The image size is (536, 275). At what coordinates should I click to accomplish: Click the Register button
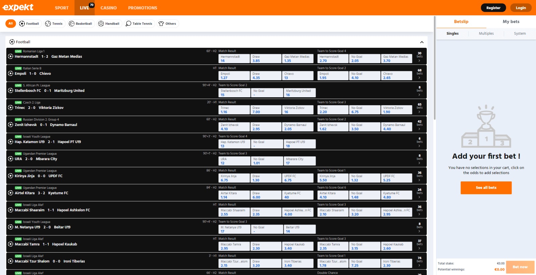click(x=493, y=8)
